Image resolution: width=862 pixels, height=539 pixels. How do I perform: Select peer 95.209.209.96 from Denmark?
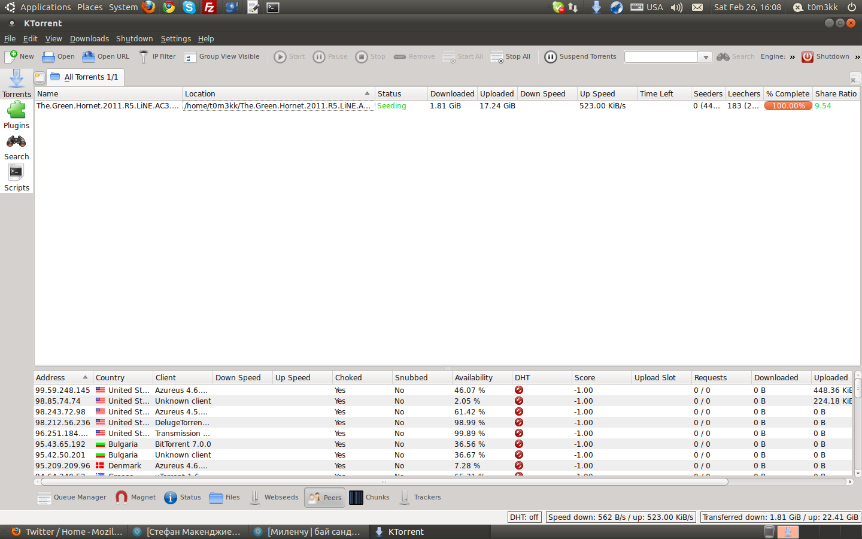click(443, 466)
